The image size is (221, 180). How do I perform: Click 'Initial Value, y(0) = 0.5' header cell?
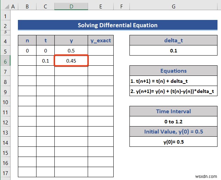point(174,131)
